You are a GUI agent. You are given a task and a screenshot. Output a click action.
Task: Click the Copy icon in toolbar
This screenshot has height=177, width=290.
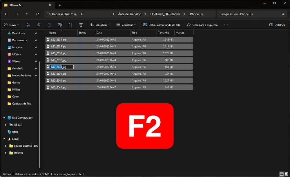coord(39,25)
